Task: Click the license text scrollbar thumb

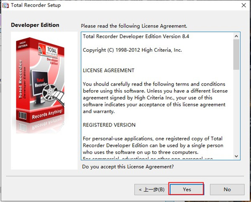Action: (x=236, y=54)
